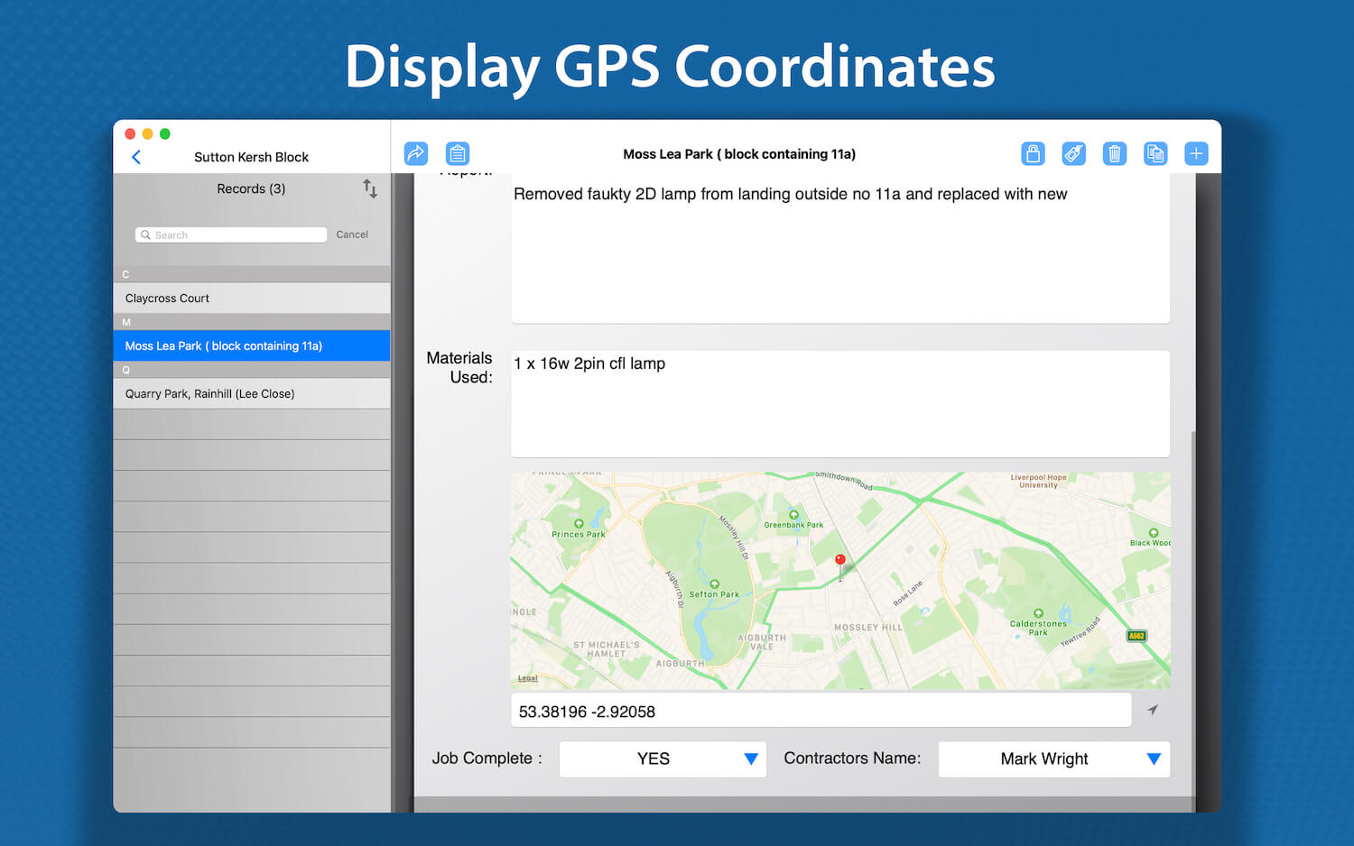
Task: Duplicate the record with copy icon
Action: pos(1155,153)
